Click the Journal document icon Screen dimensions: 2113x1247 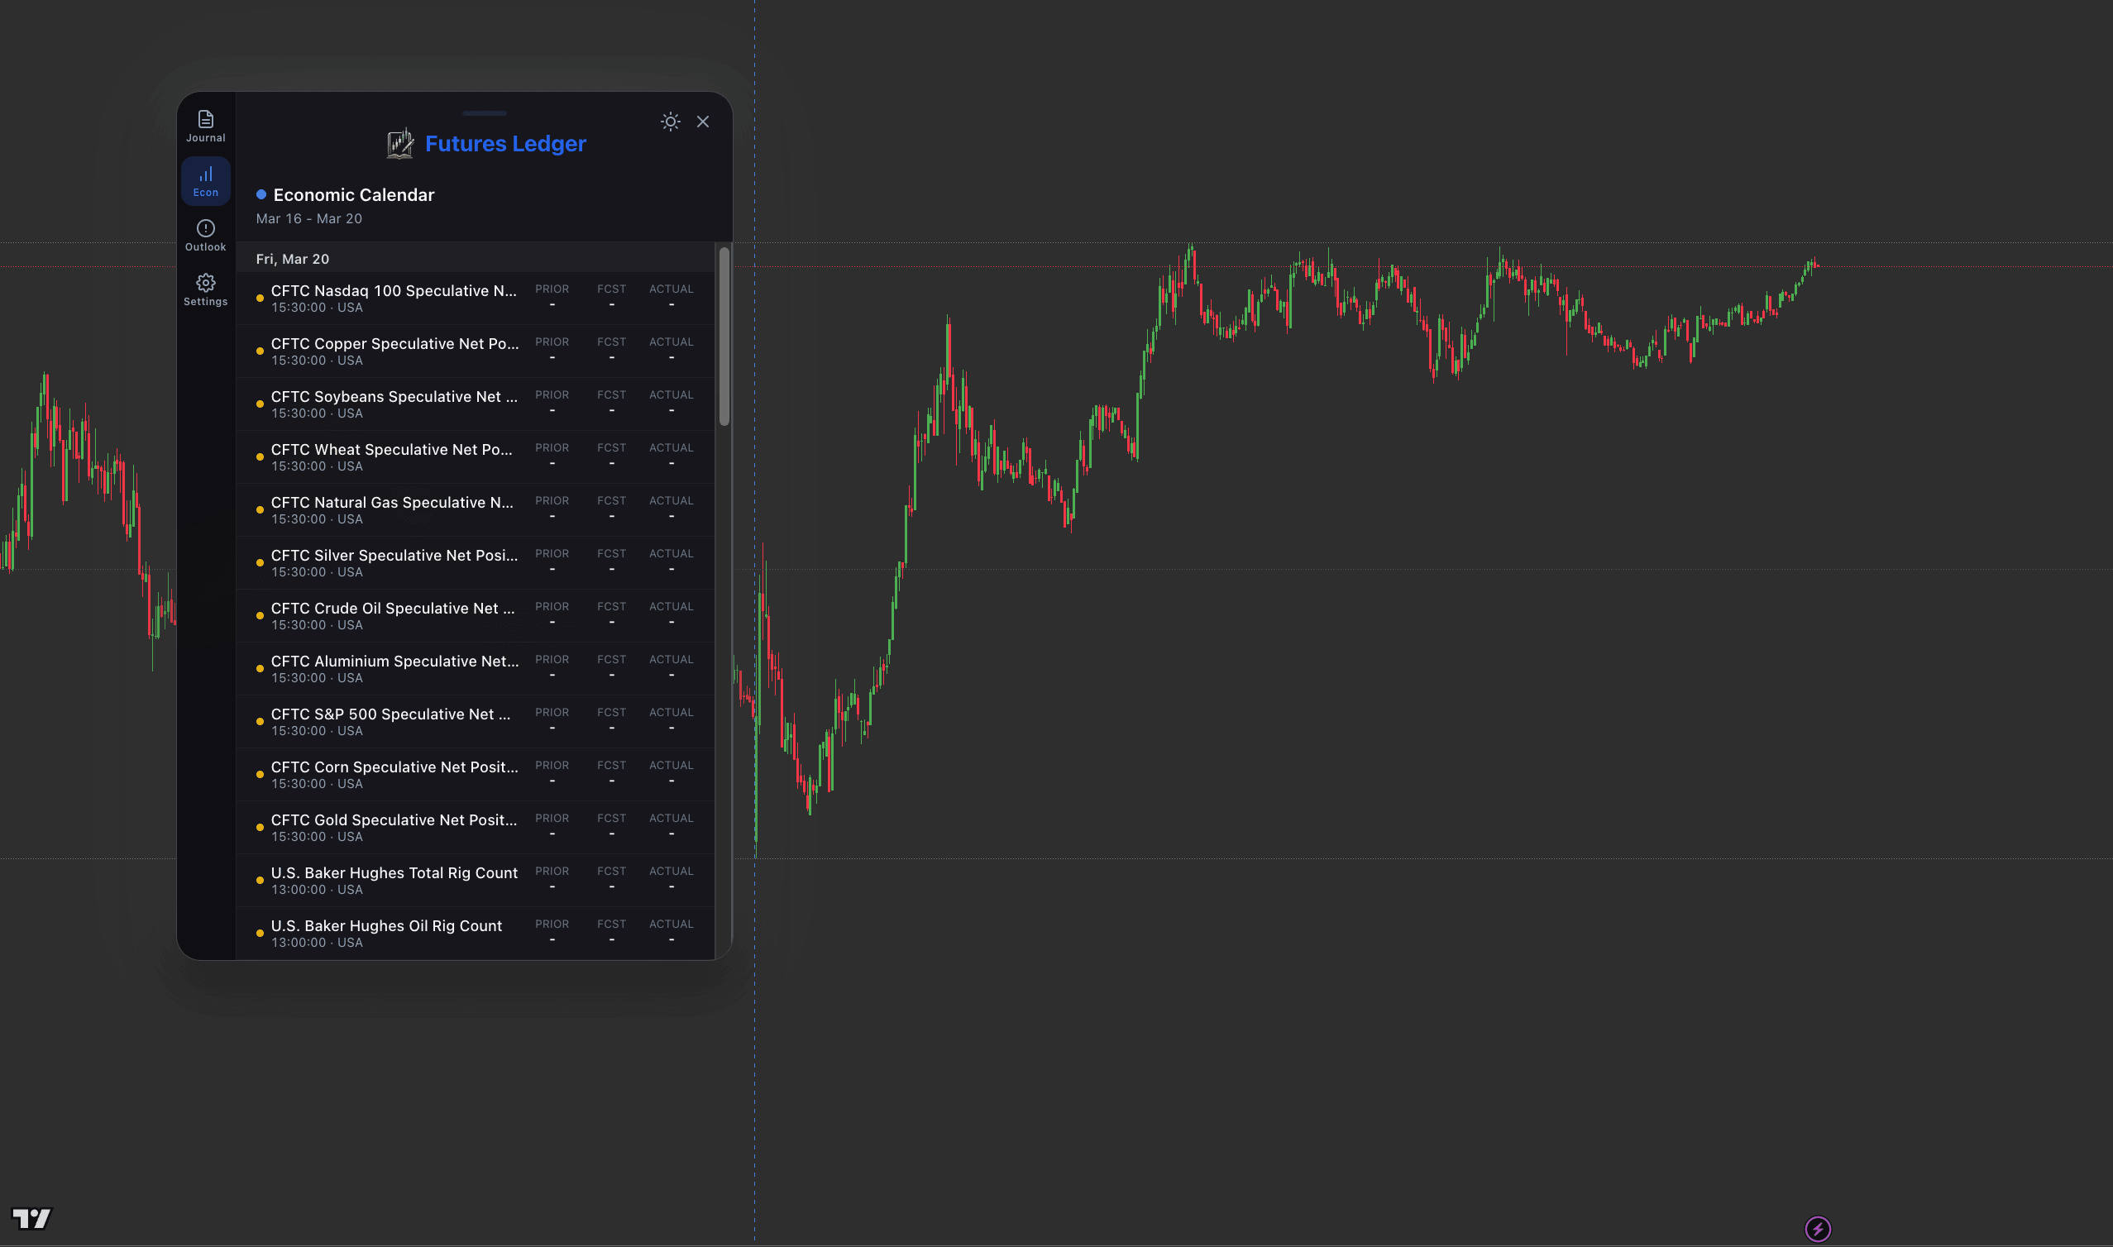coord(205,119)
